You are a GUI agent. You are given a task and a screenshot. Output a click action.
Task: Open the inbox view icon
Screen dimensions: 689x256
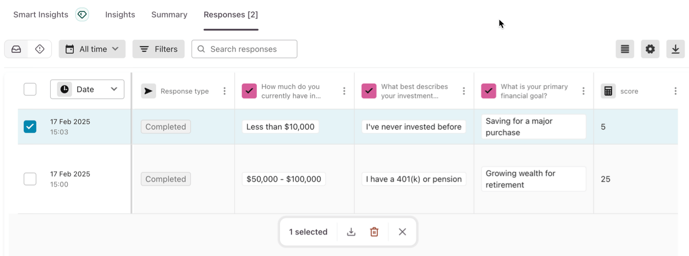pos(16,49)
